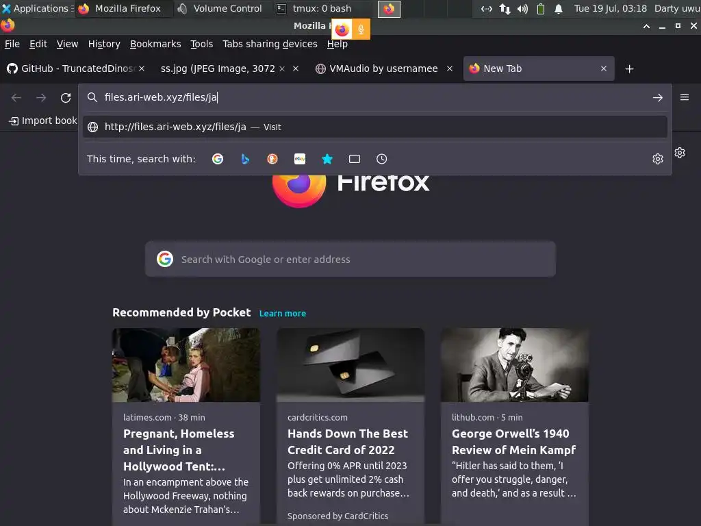Viewport: 701px width, 526px height.
Task: Open the Learn more Pocket link
Action: [283, 314]
